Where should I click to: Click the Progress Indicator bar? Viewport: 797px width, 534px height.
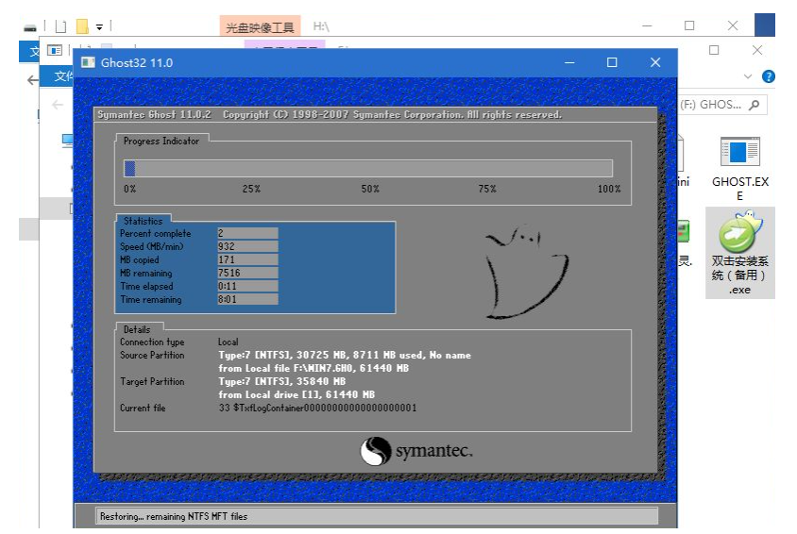click(x=368, y=168)
